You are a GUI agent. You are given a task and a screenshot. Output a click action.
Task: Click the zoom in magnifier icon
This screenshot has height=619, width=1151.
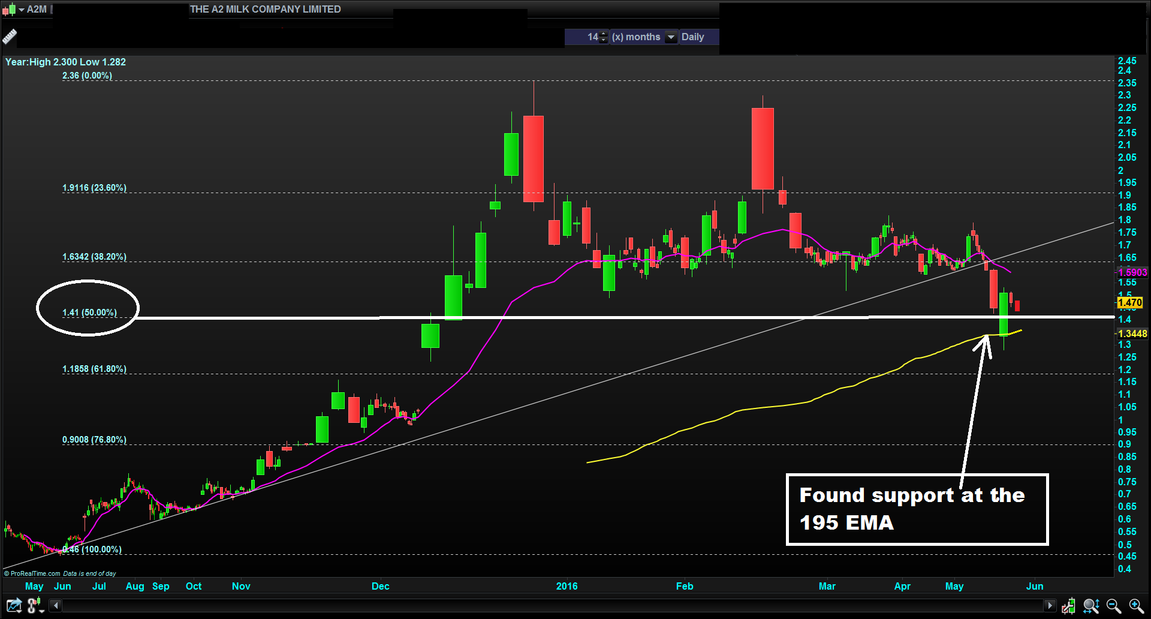point(1136,606)
